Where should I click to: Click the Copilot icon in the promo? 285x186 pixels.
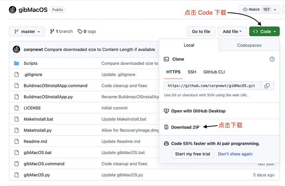[166, 143]
